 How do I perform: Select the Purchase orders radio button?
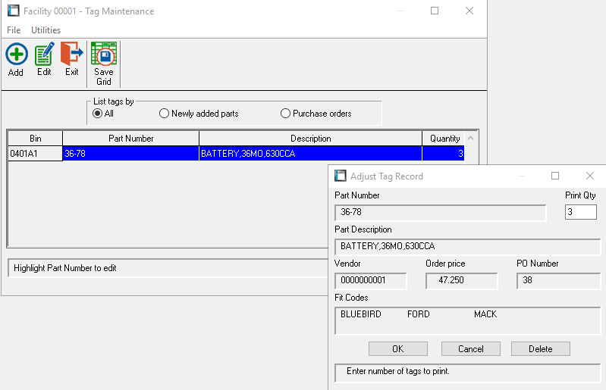point(285,114)
